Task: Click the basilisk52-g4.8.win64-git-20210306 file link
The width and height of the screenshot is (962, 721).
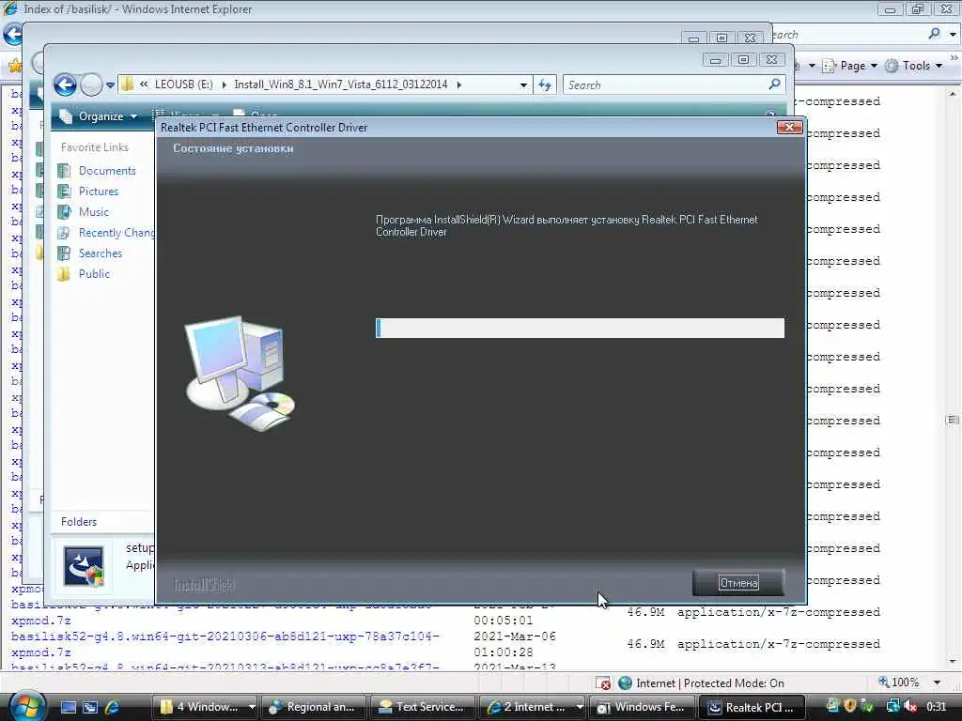Action: (x=225, y=644)
